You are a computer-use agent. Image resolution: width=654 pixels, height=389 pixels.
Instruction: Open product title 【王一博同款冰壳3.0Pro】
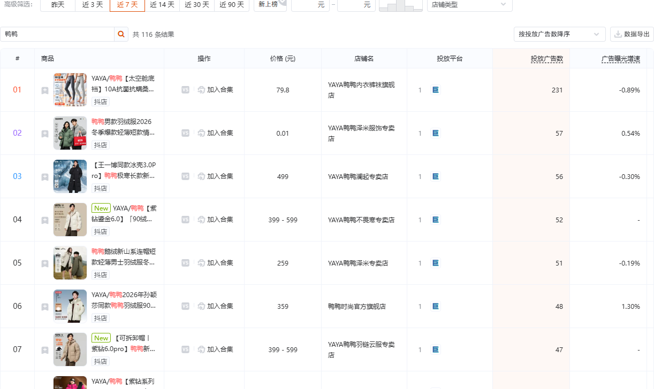(x=124, y=170)
